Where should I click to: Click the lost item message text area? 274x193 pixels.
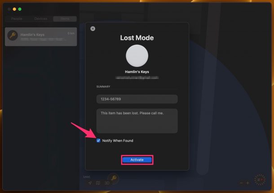point(137,121)
